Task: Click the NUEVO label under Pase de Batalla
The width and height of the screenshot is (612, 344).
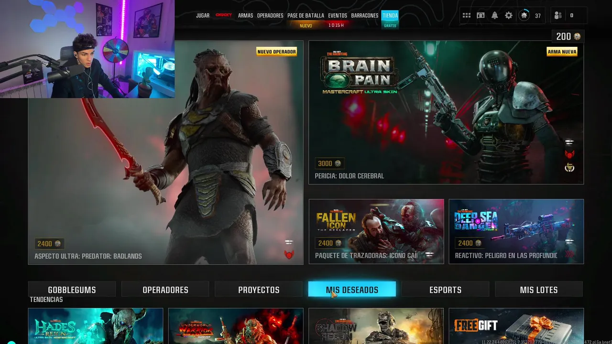Action: 306,26
